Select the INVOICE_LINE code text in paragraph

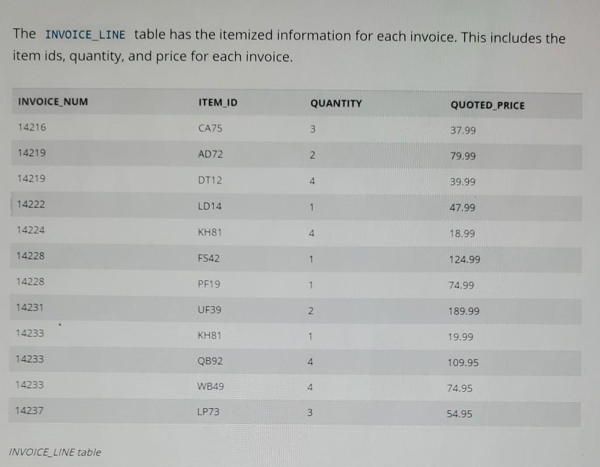[85, 35]
